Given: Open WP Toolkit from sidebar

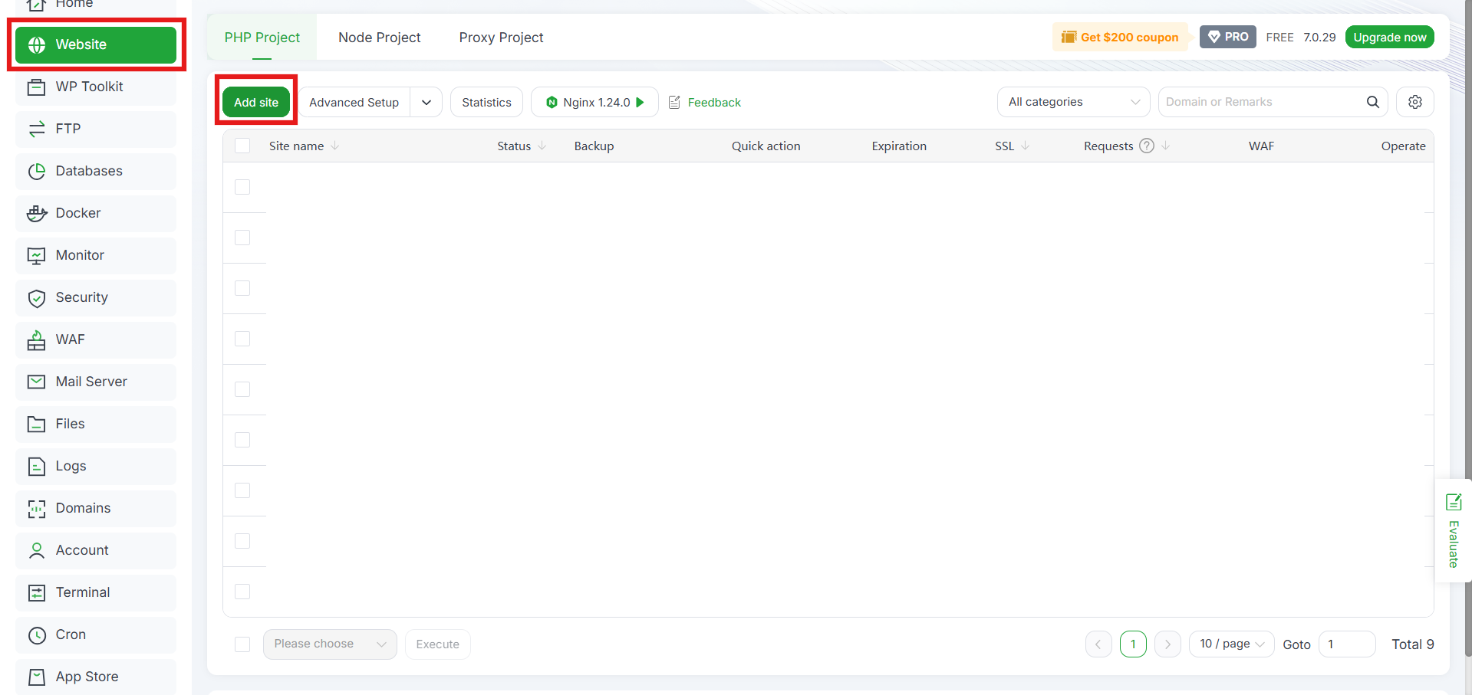Looking at the screenshot, I should click(96, 87).
